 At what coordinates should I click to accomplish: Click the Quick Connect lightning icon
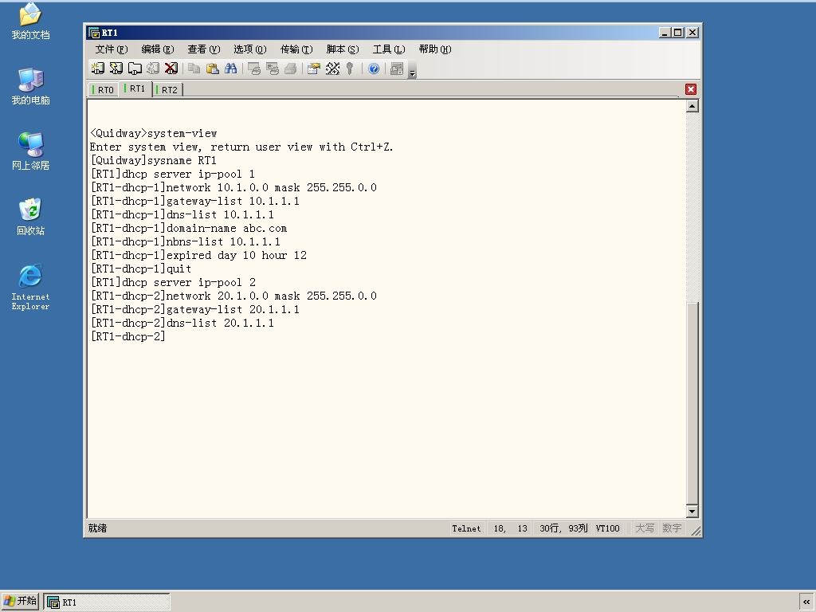[x=116, y=69]
